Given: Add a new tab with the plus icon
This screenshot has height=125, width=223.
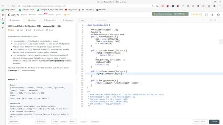Looking at the screenshot, I should click(x=2, y=27).
